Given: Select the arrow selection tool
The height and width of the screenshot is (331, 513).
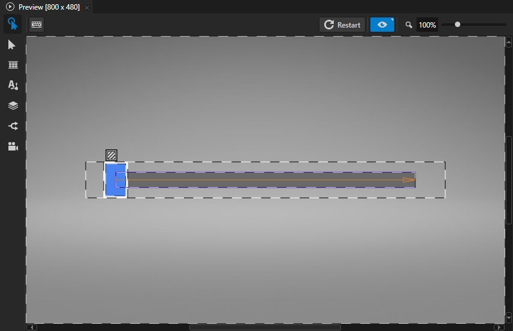Looking at the screenshot, I should click(x=12, y=45).
